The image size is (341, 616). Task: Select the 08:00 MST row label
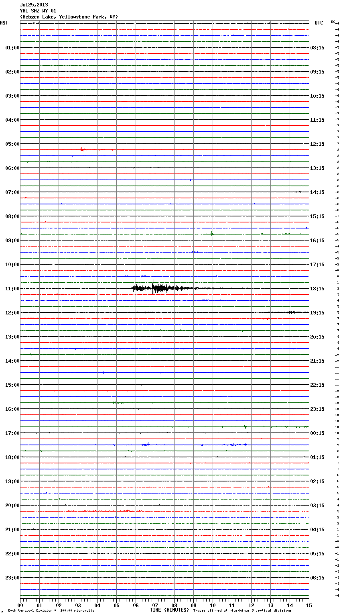pos(12,216)
